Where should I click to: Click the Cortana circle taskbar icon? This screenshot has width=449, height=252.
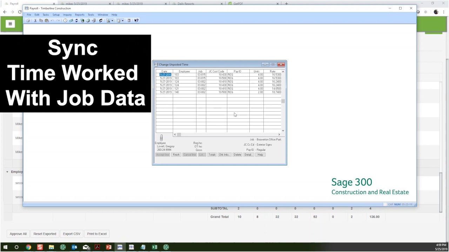pos(16,247)
